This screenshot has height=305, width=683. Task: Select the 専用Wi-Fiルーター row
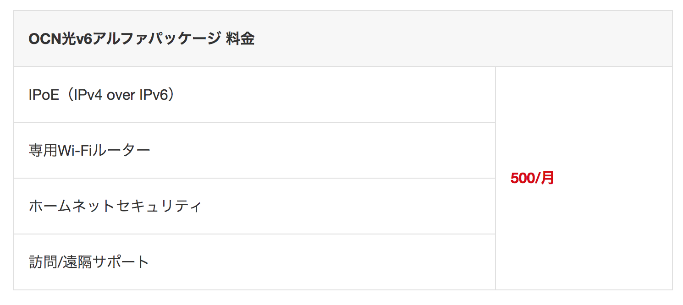(254, 150)
